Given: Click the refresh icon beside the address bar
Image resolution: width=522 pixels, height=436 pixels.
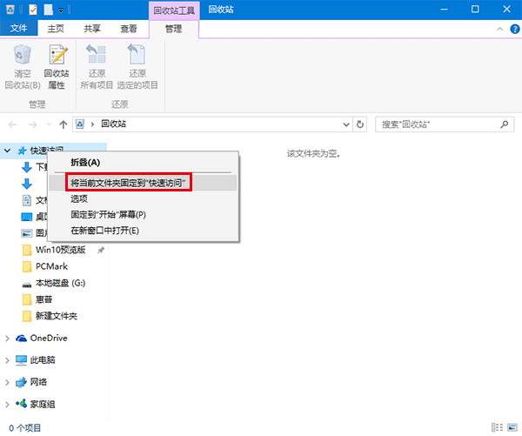Looking at the screenshot, I should click(x=361, y=124).
